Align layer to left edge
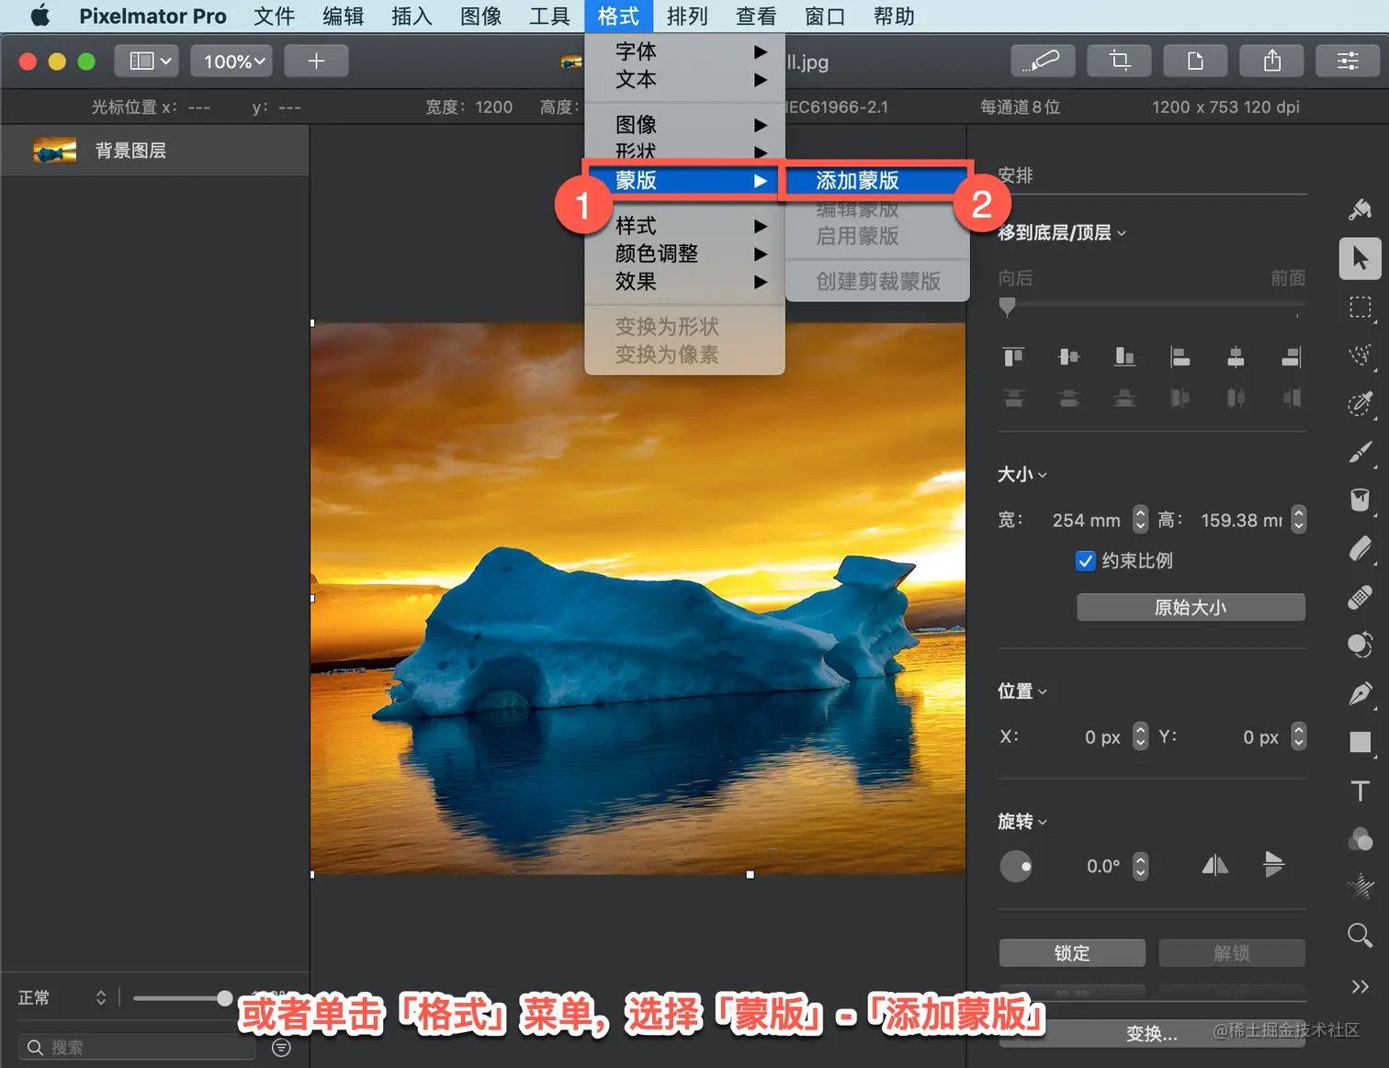The height and width of the screenshot is (1068, 1389). pos(1180,356)
